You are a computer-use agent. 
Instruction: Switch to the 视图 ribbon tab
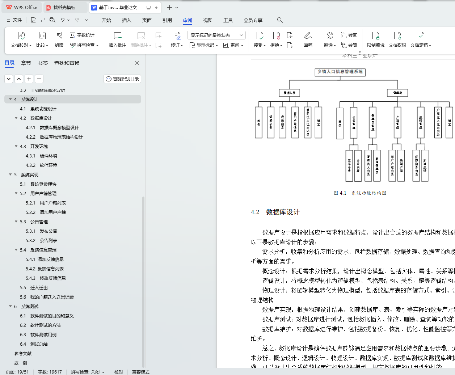(x=208, y=20)
